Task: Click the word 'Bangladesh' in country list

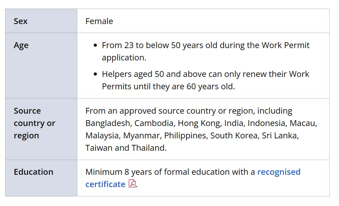Action: tap(108, 123)
